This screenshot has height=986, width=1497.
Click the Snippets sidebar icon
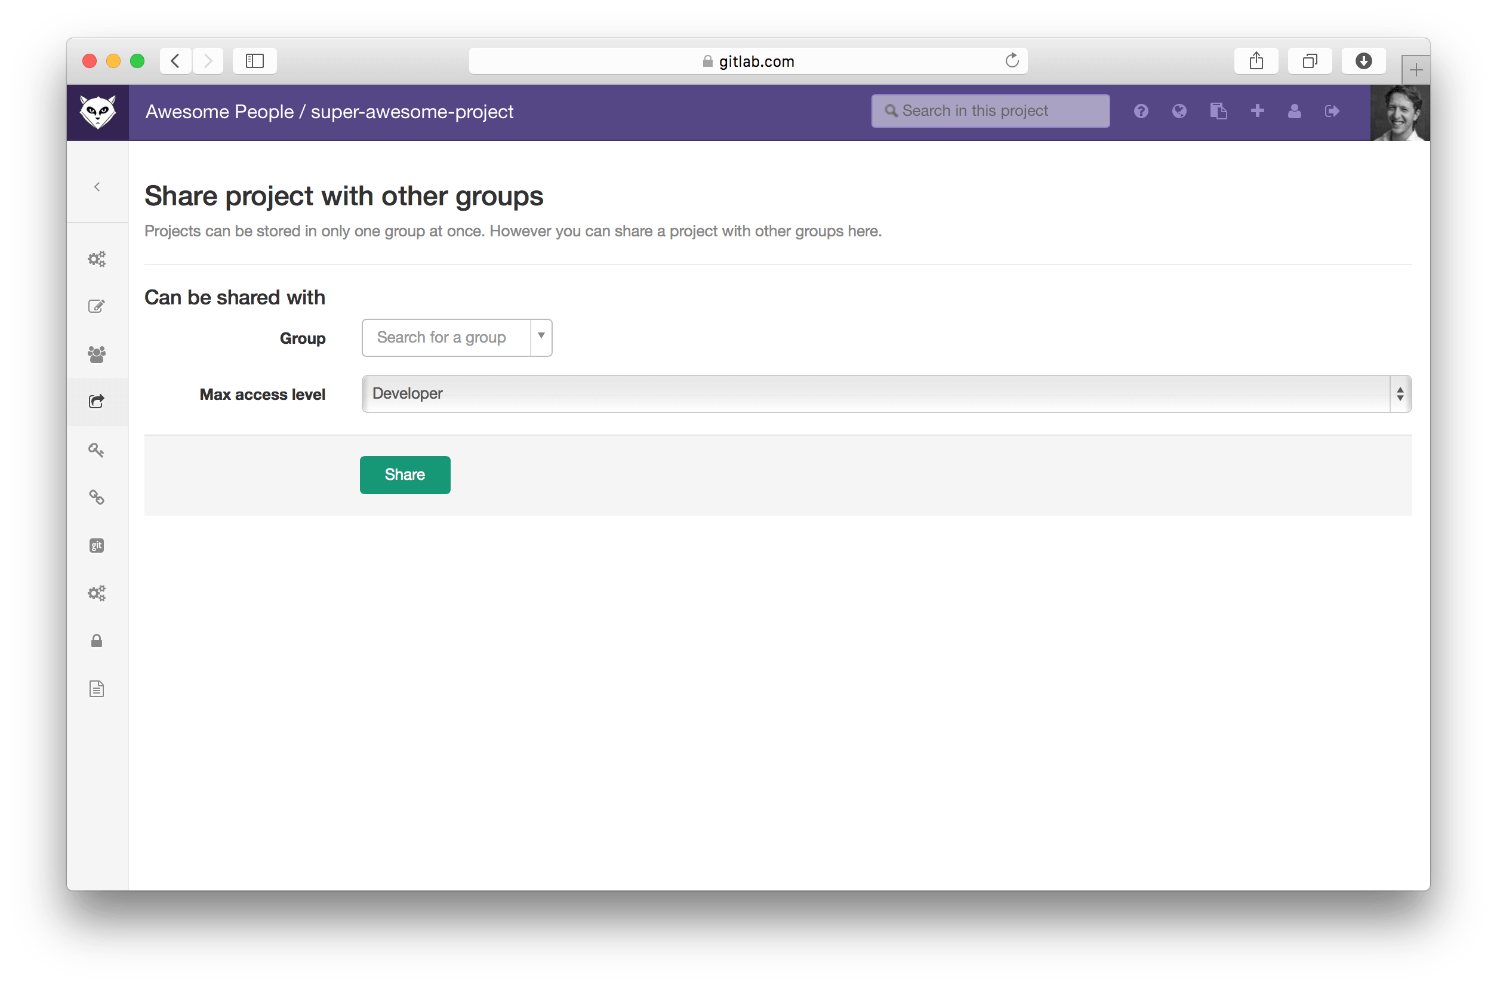tap(98, 689)
